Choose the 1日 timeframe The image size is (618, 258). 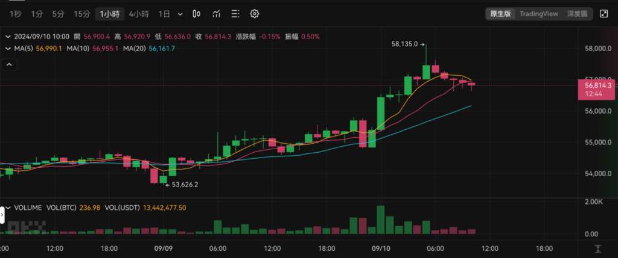[x=164, y=14]
